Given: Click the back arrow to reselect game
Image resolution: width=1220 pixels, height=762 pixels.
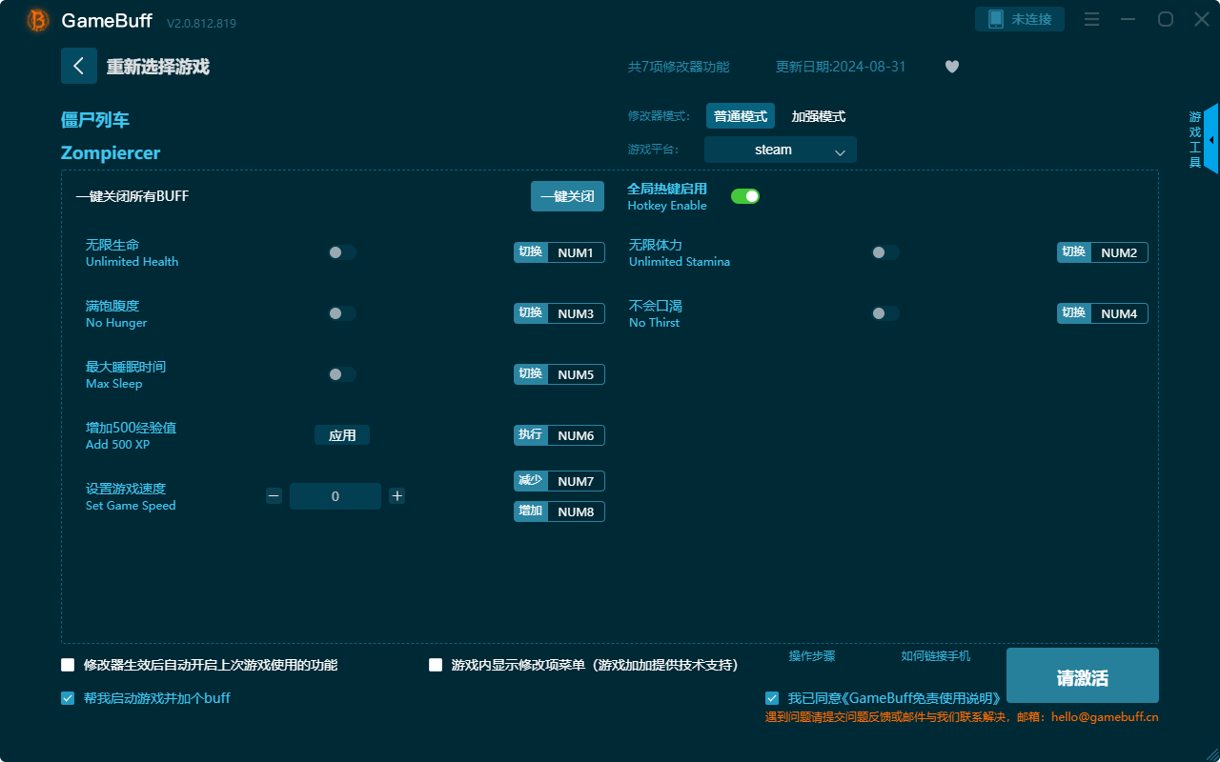Looking at the screenshot, I should pos(79,65).
